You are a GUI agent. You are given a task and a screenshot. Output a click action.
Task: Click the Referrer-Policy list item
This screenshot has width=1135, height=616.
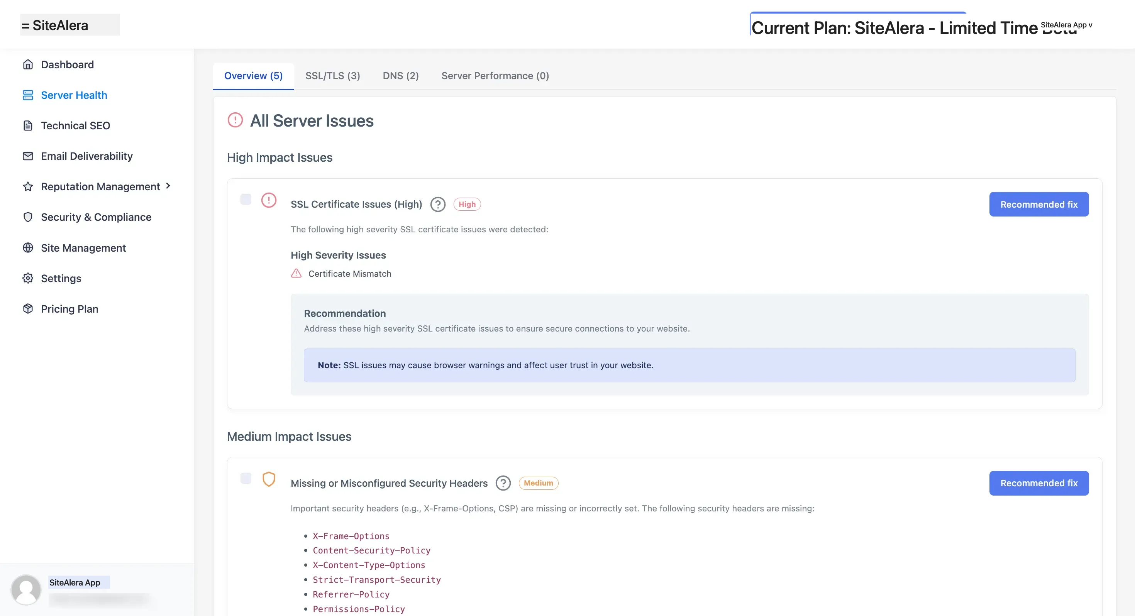351,594
